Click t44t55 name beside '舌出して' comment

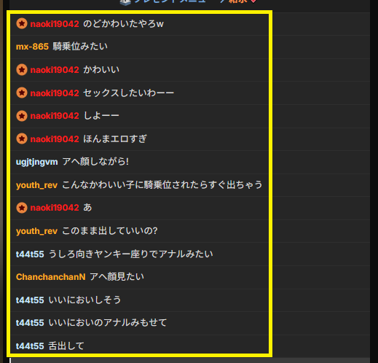[x=30, y=346]
